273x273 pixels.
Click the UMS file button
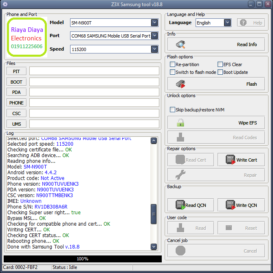point(17,124)
